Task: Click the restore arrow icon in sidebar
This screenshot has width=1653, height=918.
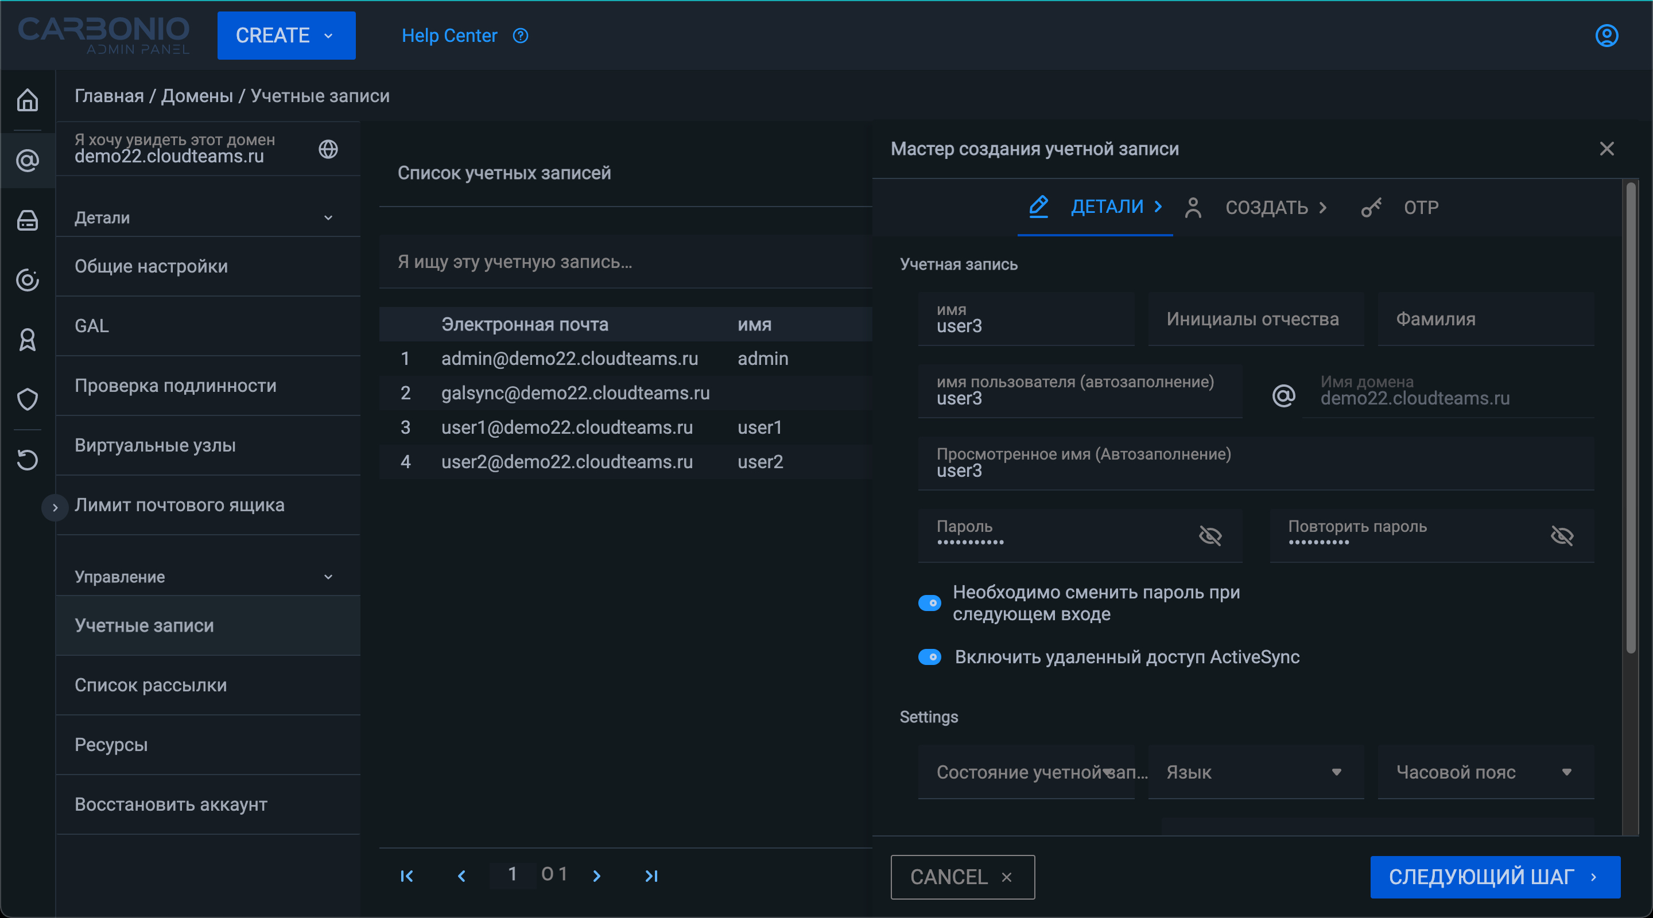Action: (x=28, y=460)
